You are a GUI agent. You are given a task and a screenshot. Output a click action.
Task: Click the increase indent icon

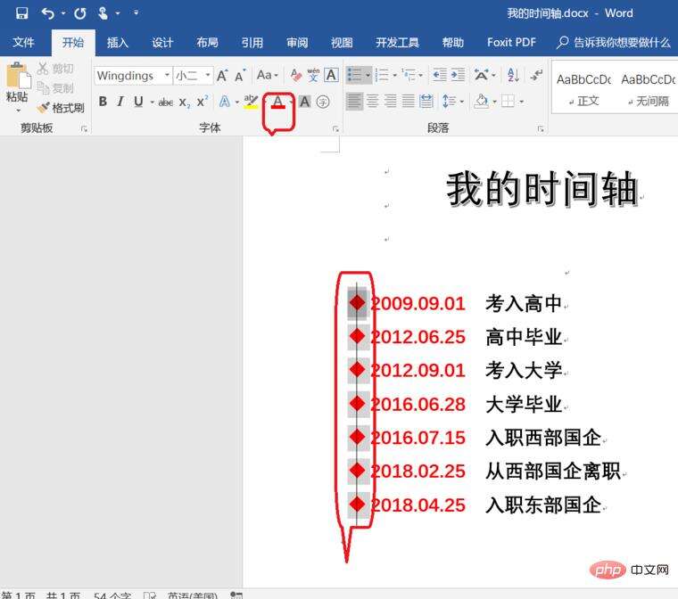coord(458,75)
